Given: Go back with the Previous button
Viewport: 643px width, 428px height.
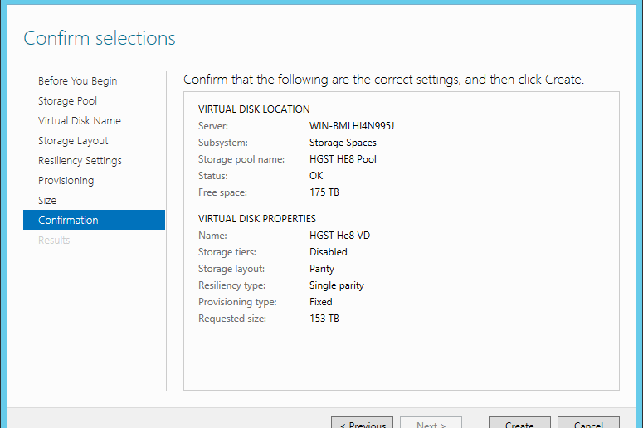Looking at the screenshot, I should (362, 423).
